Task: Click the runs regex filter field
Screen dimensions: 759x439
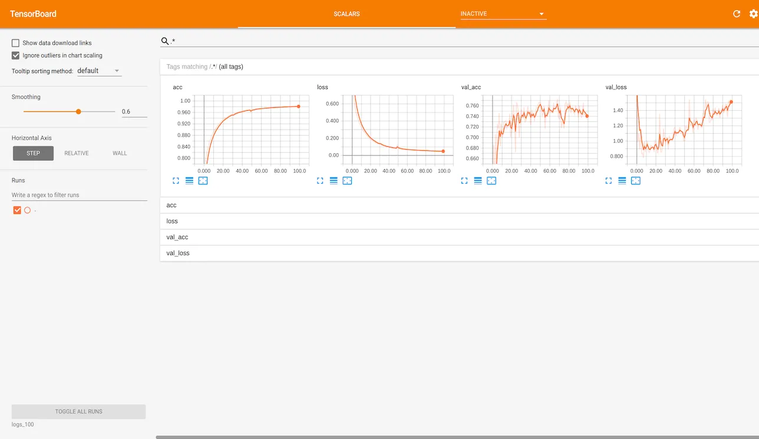Action: [x=80, y=195]
